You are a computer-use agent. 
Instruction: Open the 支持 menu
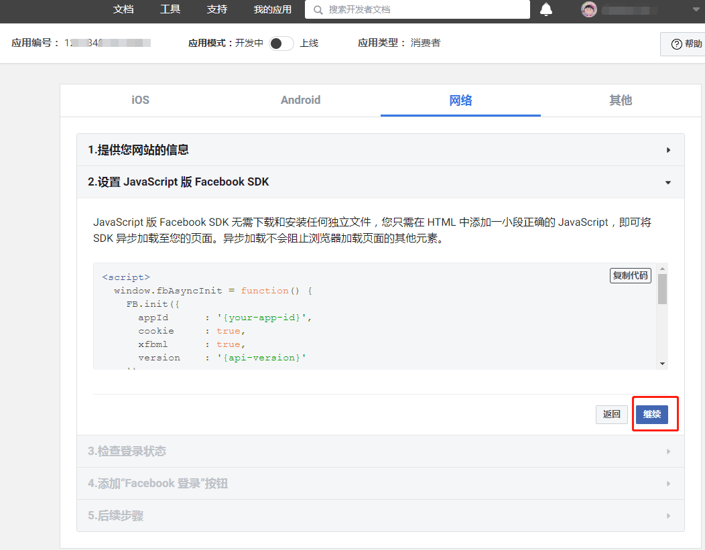[x=217, y=9]
